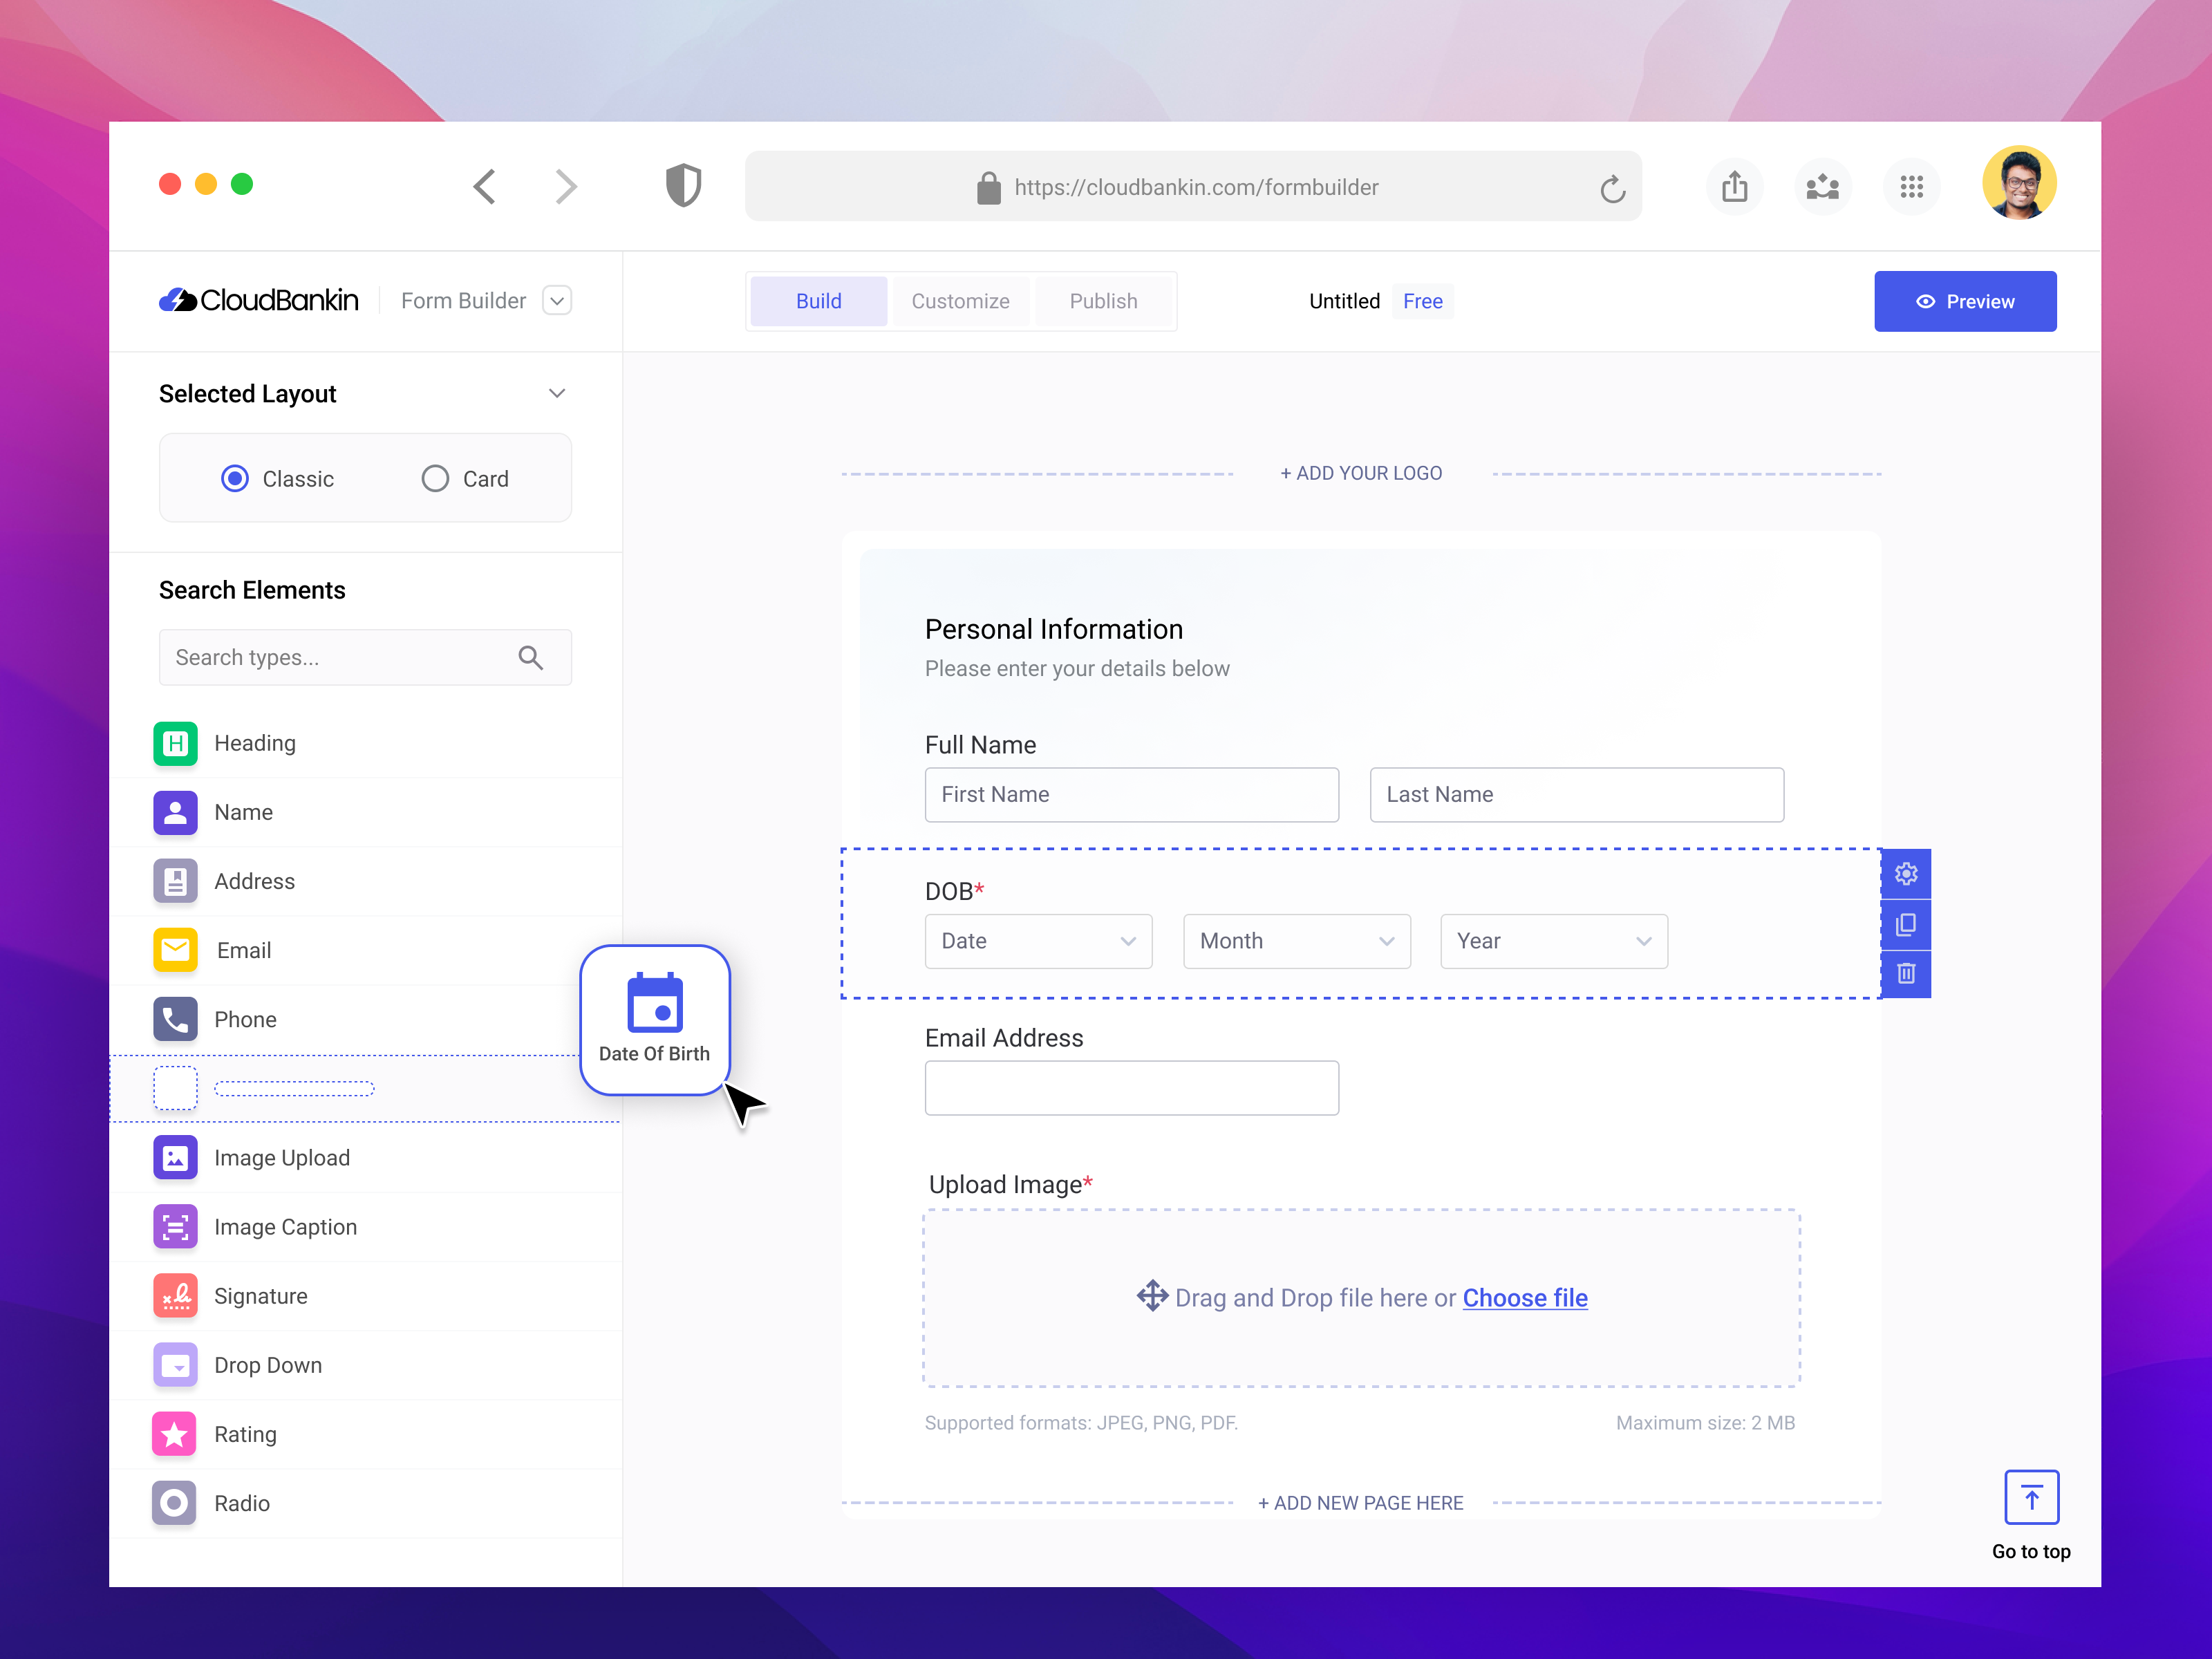This screenshot has height=1659, width=2212.
Task: Select the Classic layout radio button
Action: coord(235,479)
